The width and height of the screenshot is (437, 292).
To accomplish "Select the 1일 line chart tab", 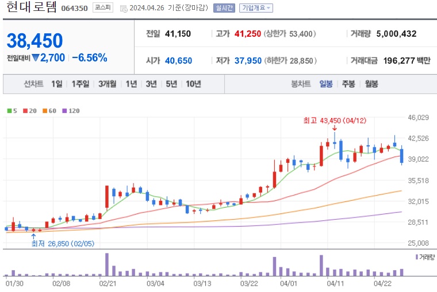I will (x=56, y=84).
